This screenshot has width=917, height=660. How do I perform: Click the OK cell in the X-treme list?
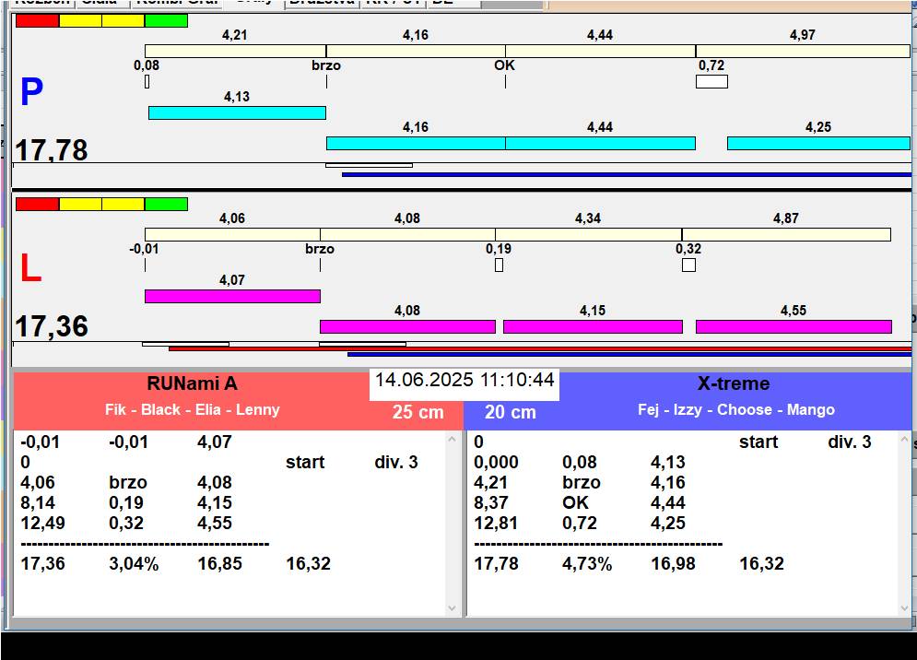tap(575, 502)
